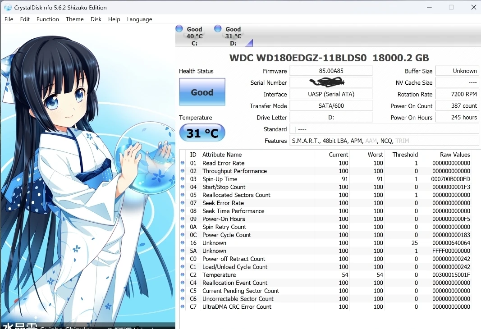The width and height of the screenshot is (481, 329).
Task: Click the Buffer Size value Unknown
Action: 457,71
